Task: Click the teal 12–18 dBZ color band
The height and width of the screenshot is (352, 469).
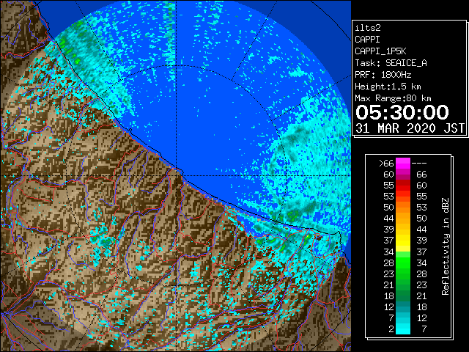Action: pos(403,307)
